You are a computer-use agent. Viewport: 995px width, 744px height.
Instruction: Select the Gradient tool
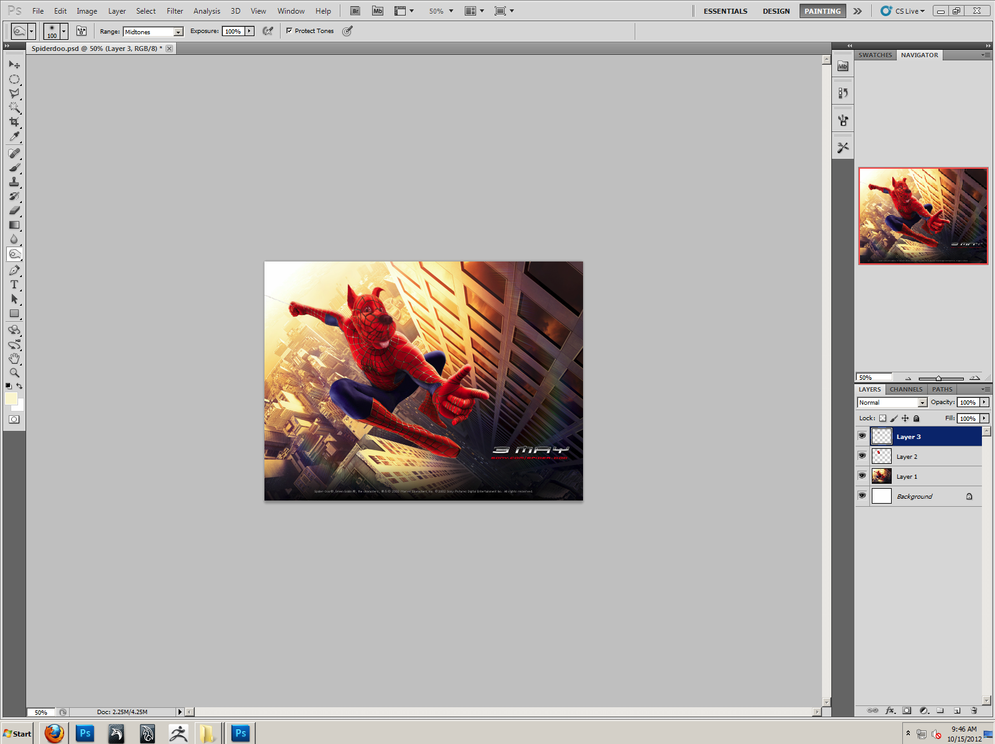(14, 225)
